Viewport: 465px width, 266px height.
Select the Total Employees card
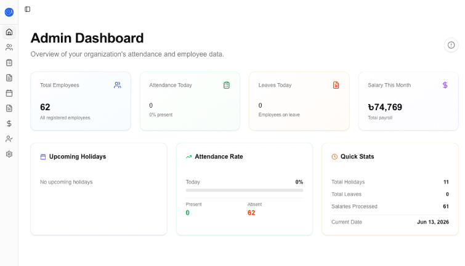coord(81,101)
